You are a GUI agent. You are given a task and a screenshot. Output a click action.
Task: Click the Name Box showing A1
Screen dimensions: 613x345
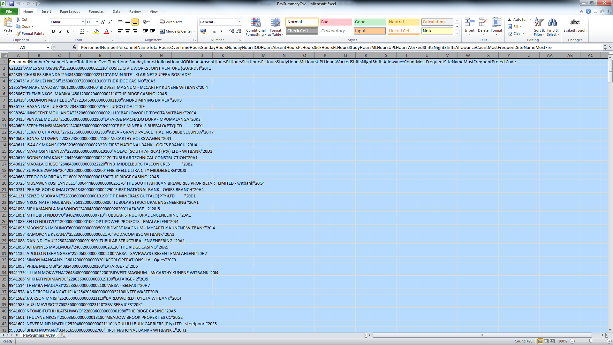tap(23, 47)
